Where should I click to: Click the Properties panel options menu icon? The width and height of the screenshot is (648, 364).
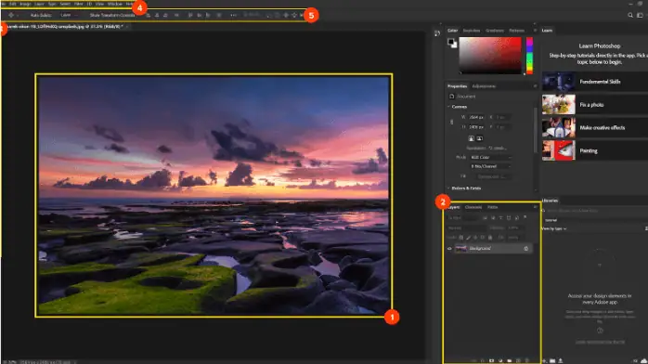tap(535, 86)
